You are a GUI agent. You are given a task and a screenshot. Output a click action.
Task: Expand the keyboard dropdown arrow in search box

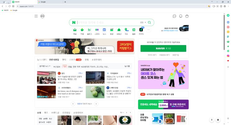pyautogui.click(x=145, y=23)
